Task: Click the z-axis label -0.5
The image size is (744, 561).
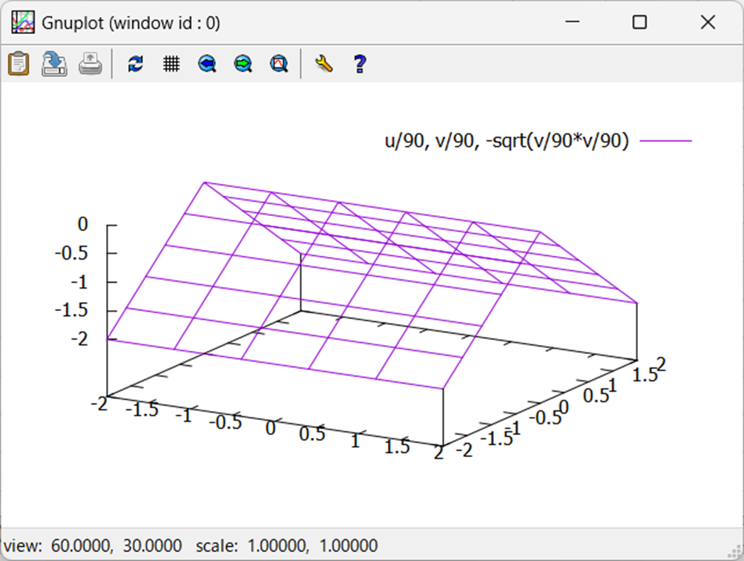Action: pyautogui.click(x=71, y=253)
